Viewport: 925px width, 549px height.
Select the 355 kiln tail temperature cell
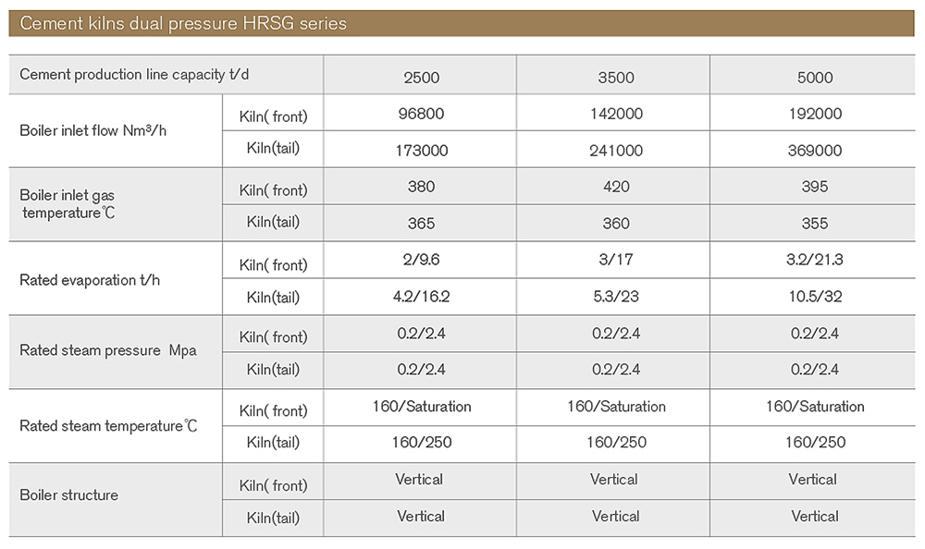(815, 224)
